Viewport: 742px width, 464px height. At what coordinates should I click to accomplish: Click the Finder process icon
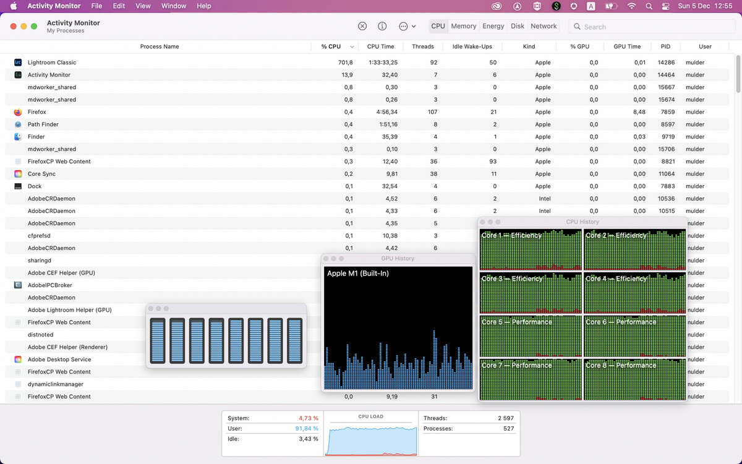[x=18, y=137]
